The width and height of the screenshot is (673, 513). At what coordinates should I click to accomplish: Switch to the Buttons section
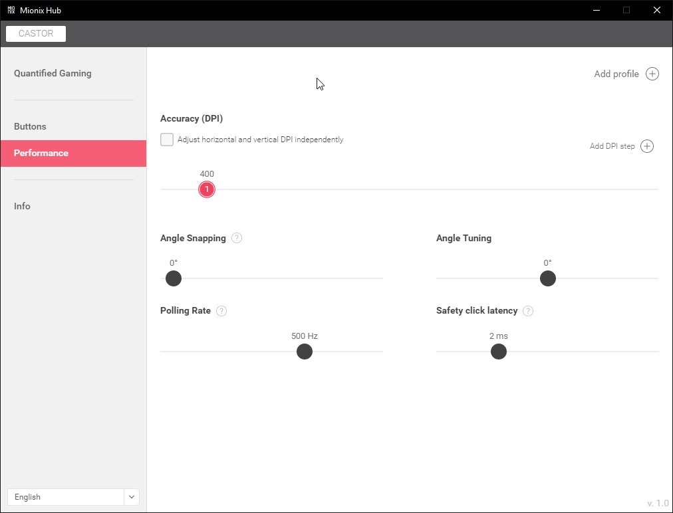(30, 126)
